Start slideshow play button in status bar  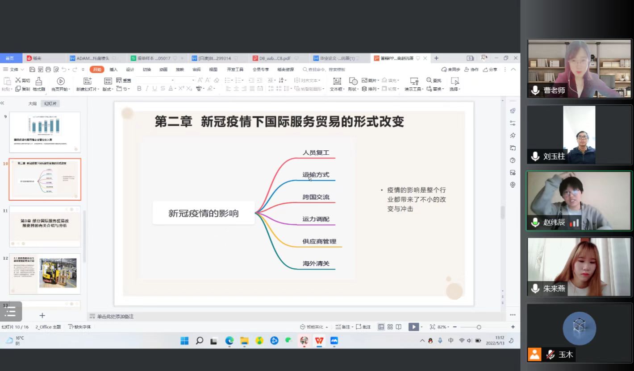[413, 327]
